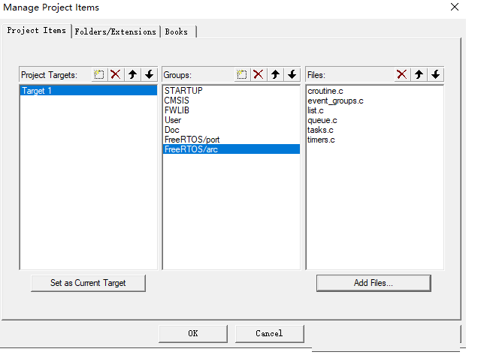Move target up in Project Targets
This screenshot has height=358, width=481.
coord(132,74)
